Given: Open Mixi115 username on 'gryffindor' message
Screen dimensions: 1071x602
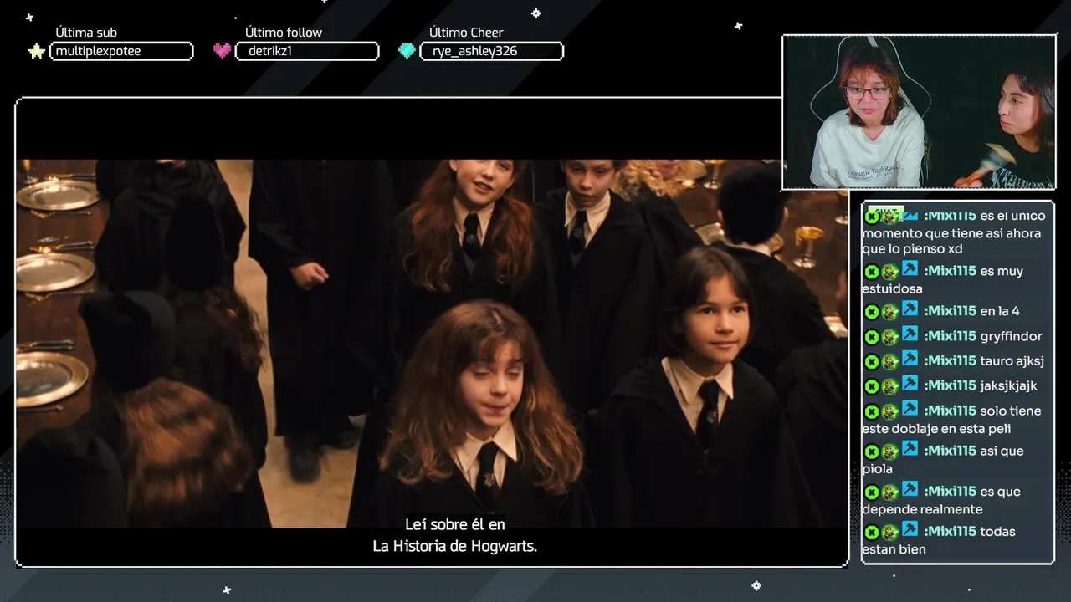Looking at the screenshot, I should pyautogui.click(x=950, y=336).
